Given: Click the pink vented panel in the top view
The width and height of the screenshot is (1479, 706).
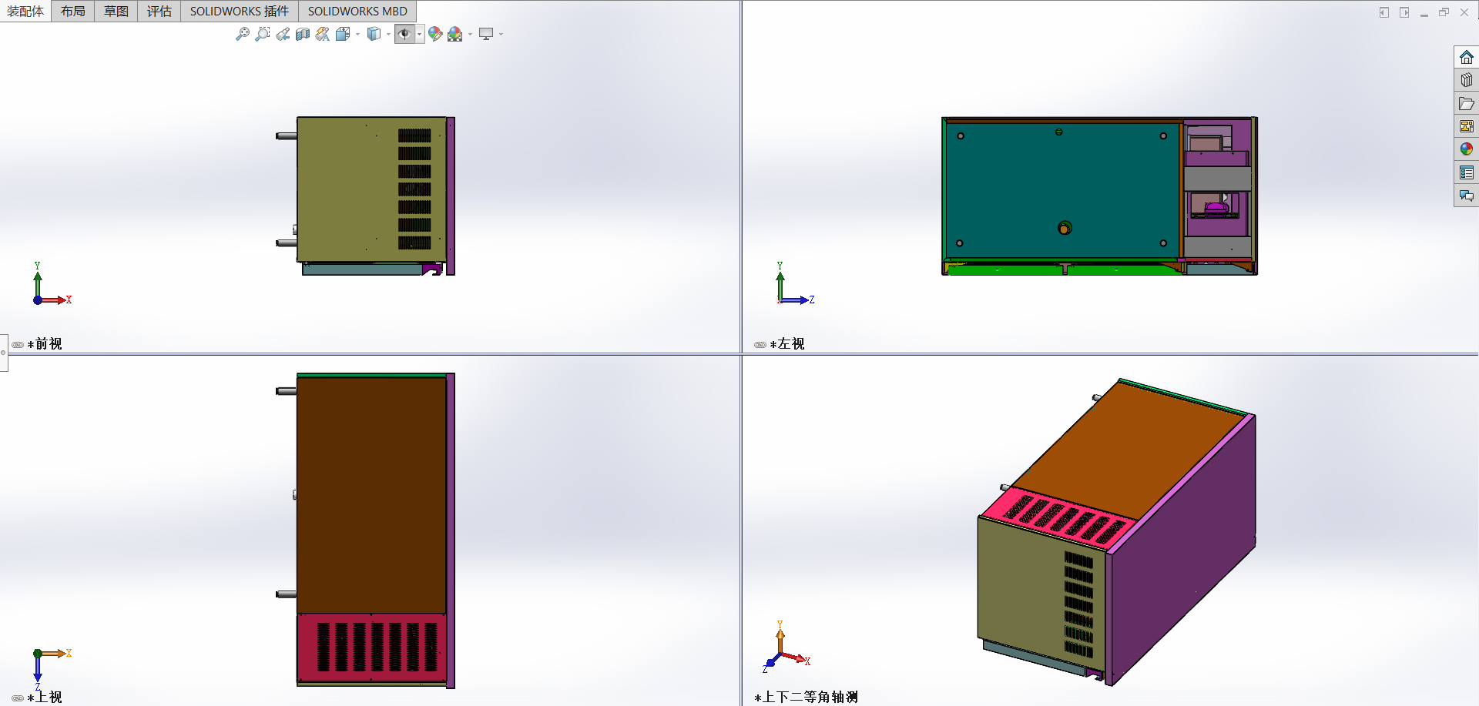Looking at the screenshot, I should coord(372,647).
